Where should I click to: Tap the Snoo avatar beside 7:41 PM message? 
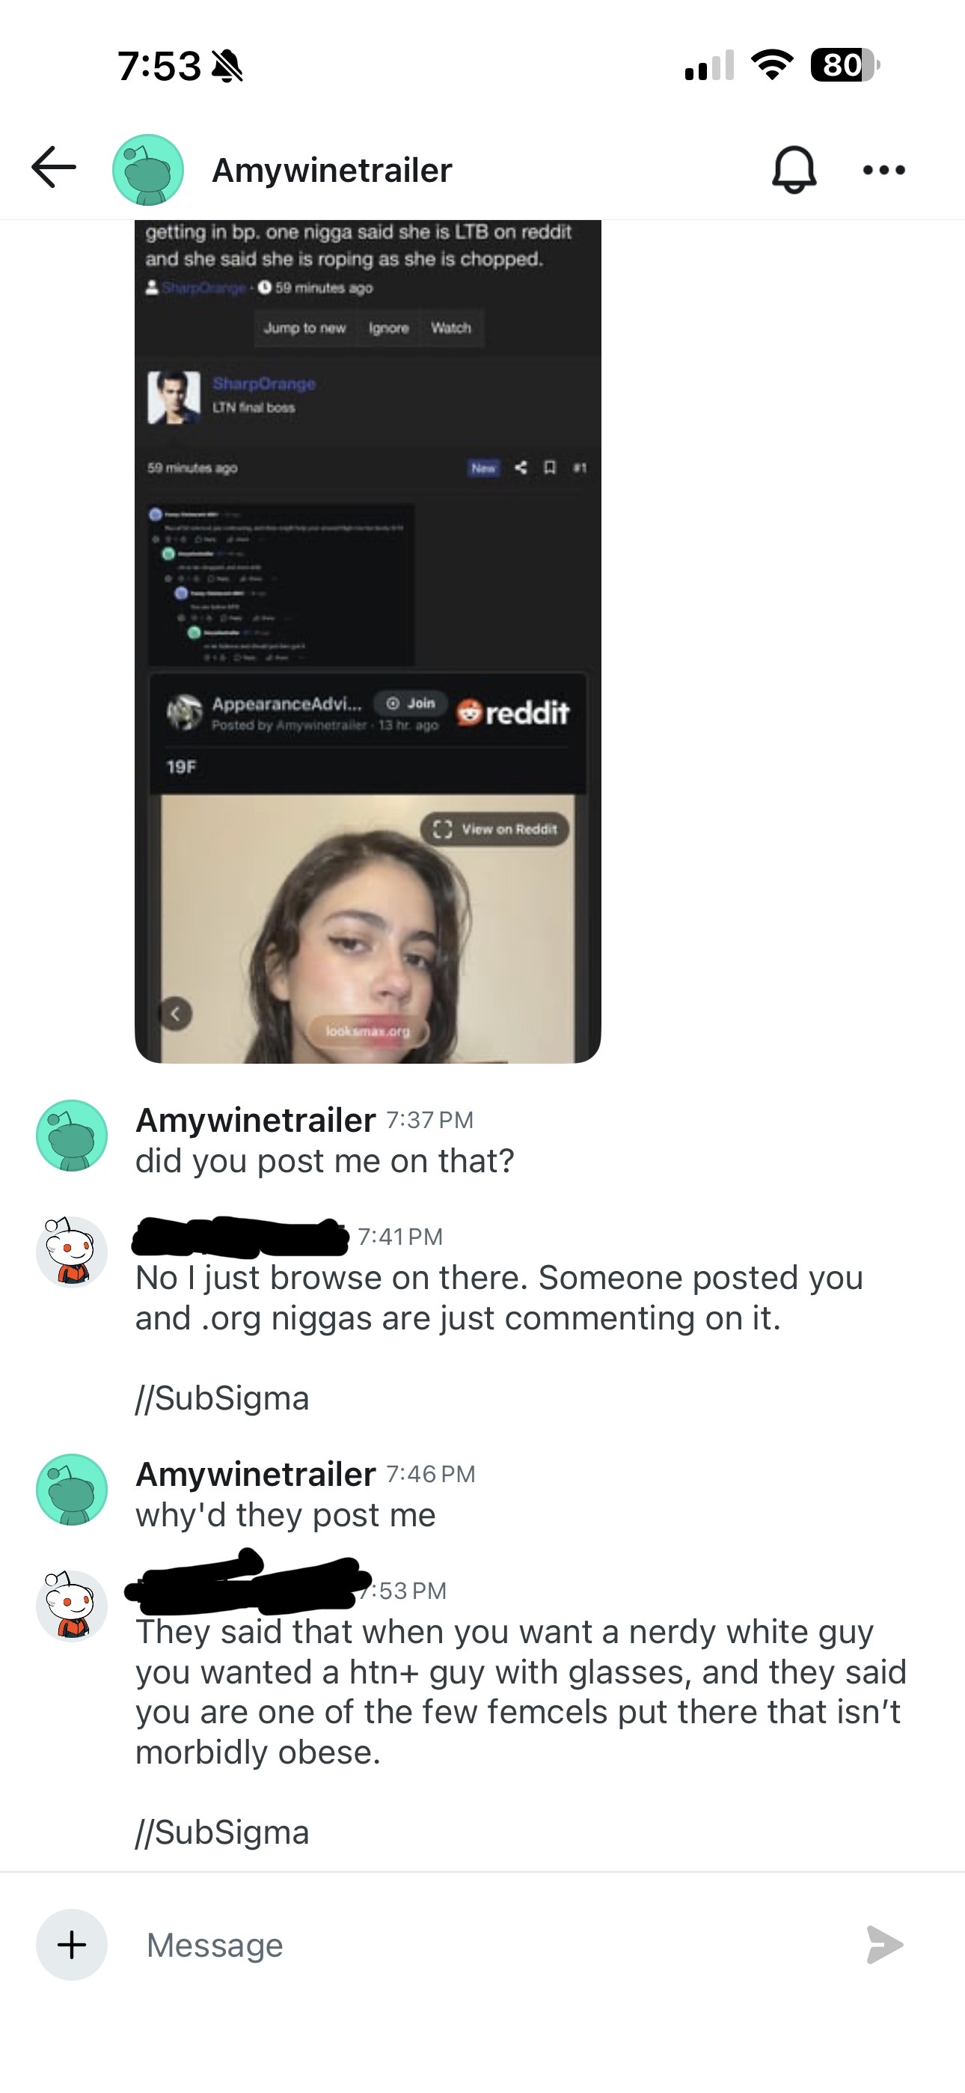tap(72, 1252)
